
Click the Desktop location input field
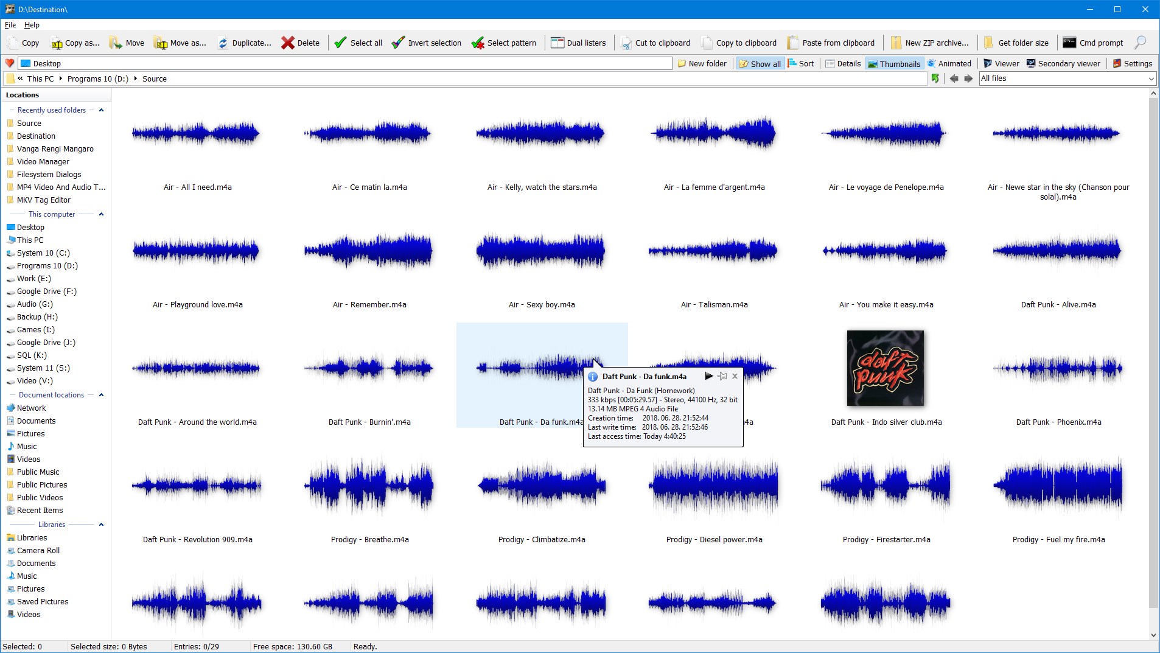[x=345, y=63]
